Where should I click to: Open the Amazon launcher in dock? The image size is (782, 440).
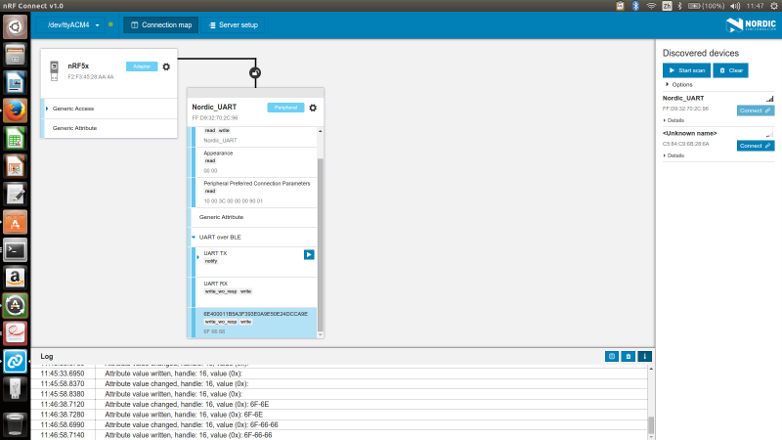click(15, 278)
